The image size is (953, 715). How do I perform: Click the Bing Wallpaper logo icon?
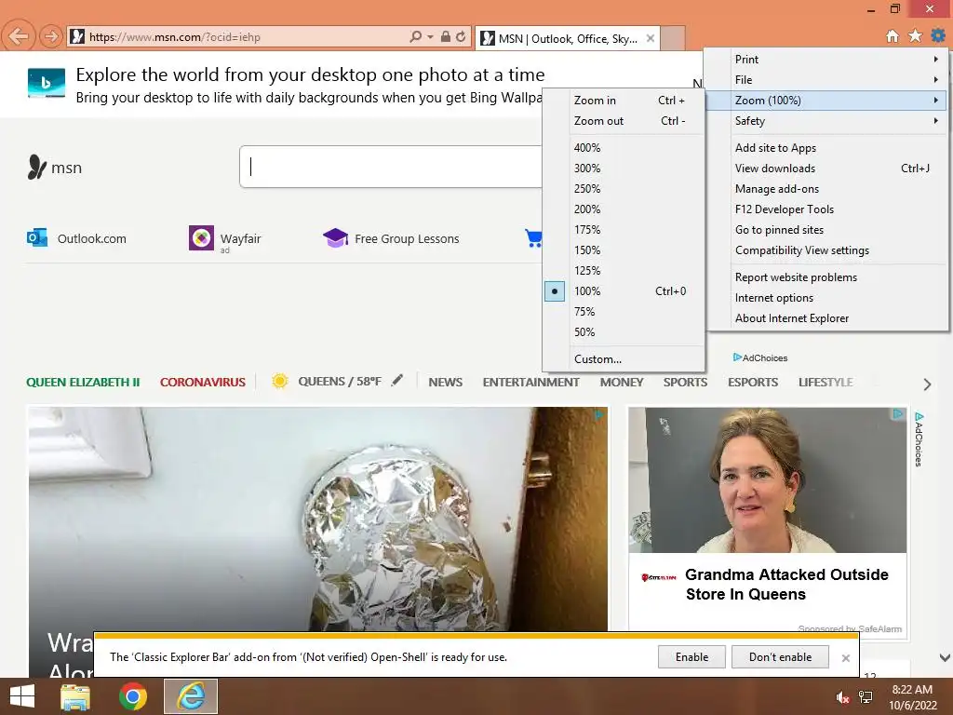[x=47, y=83]
